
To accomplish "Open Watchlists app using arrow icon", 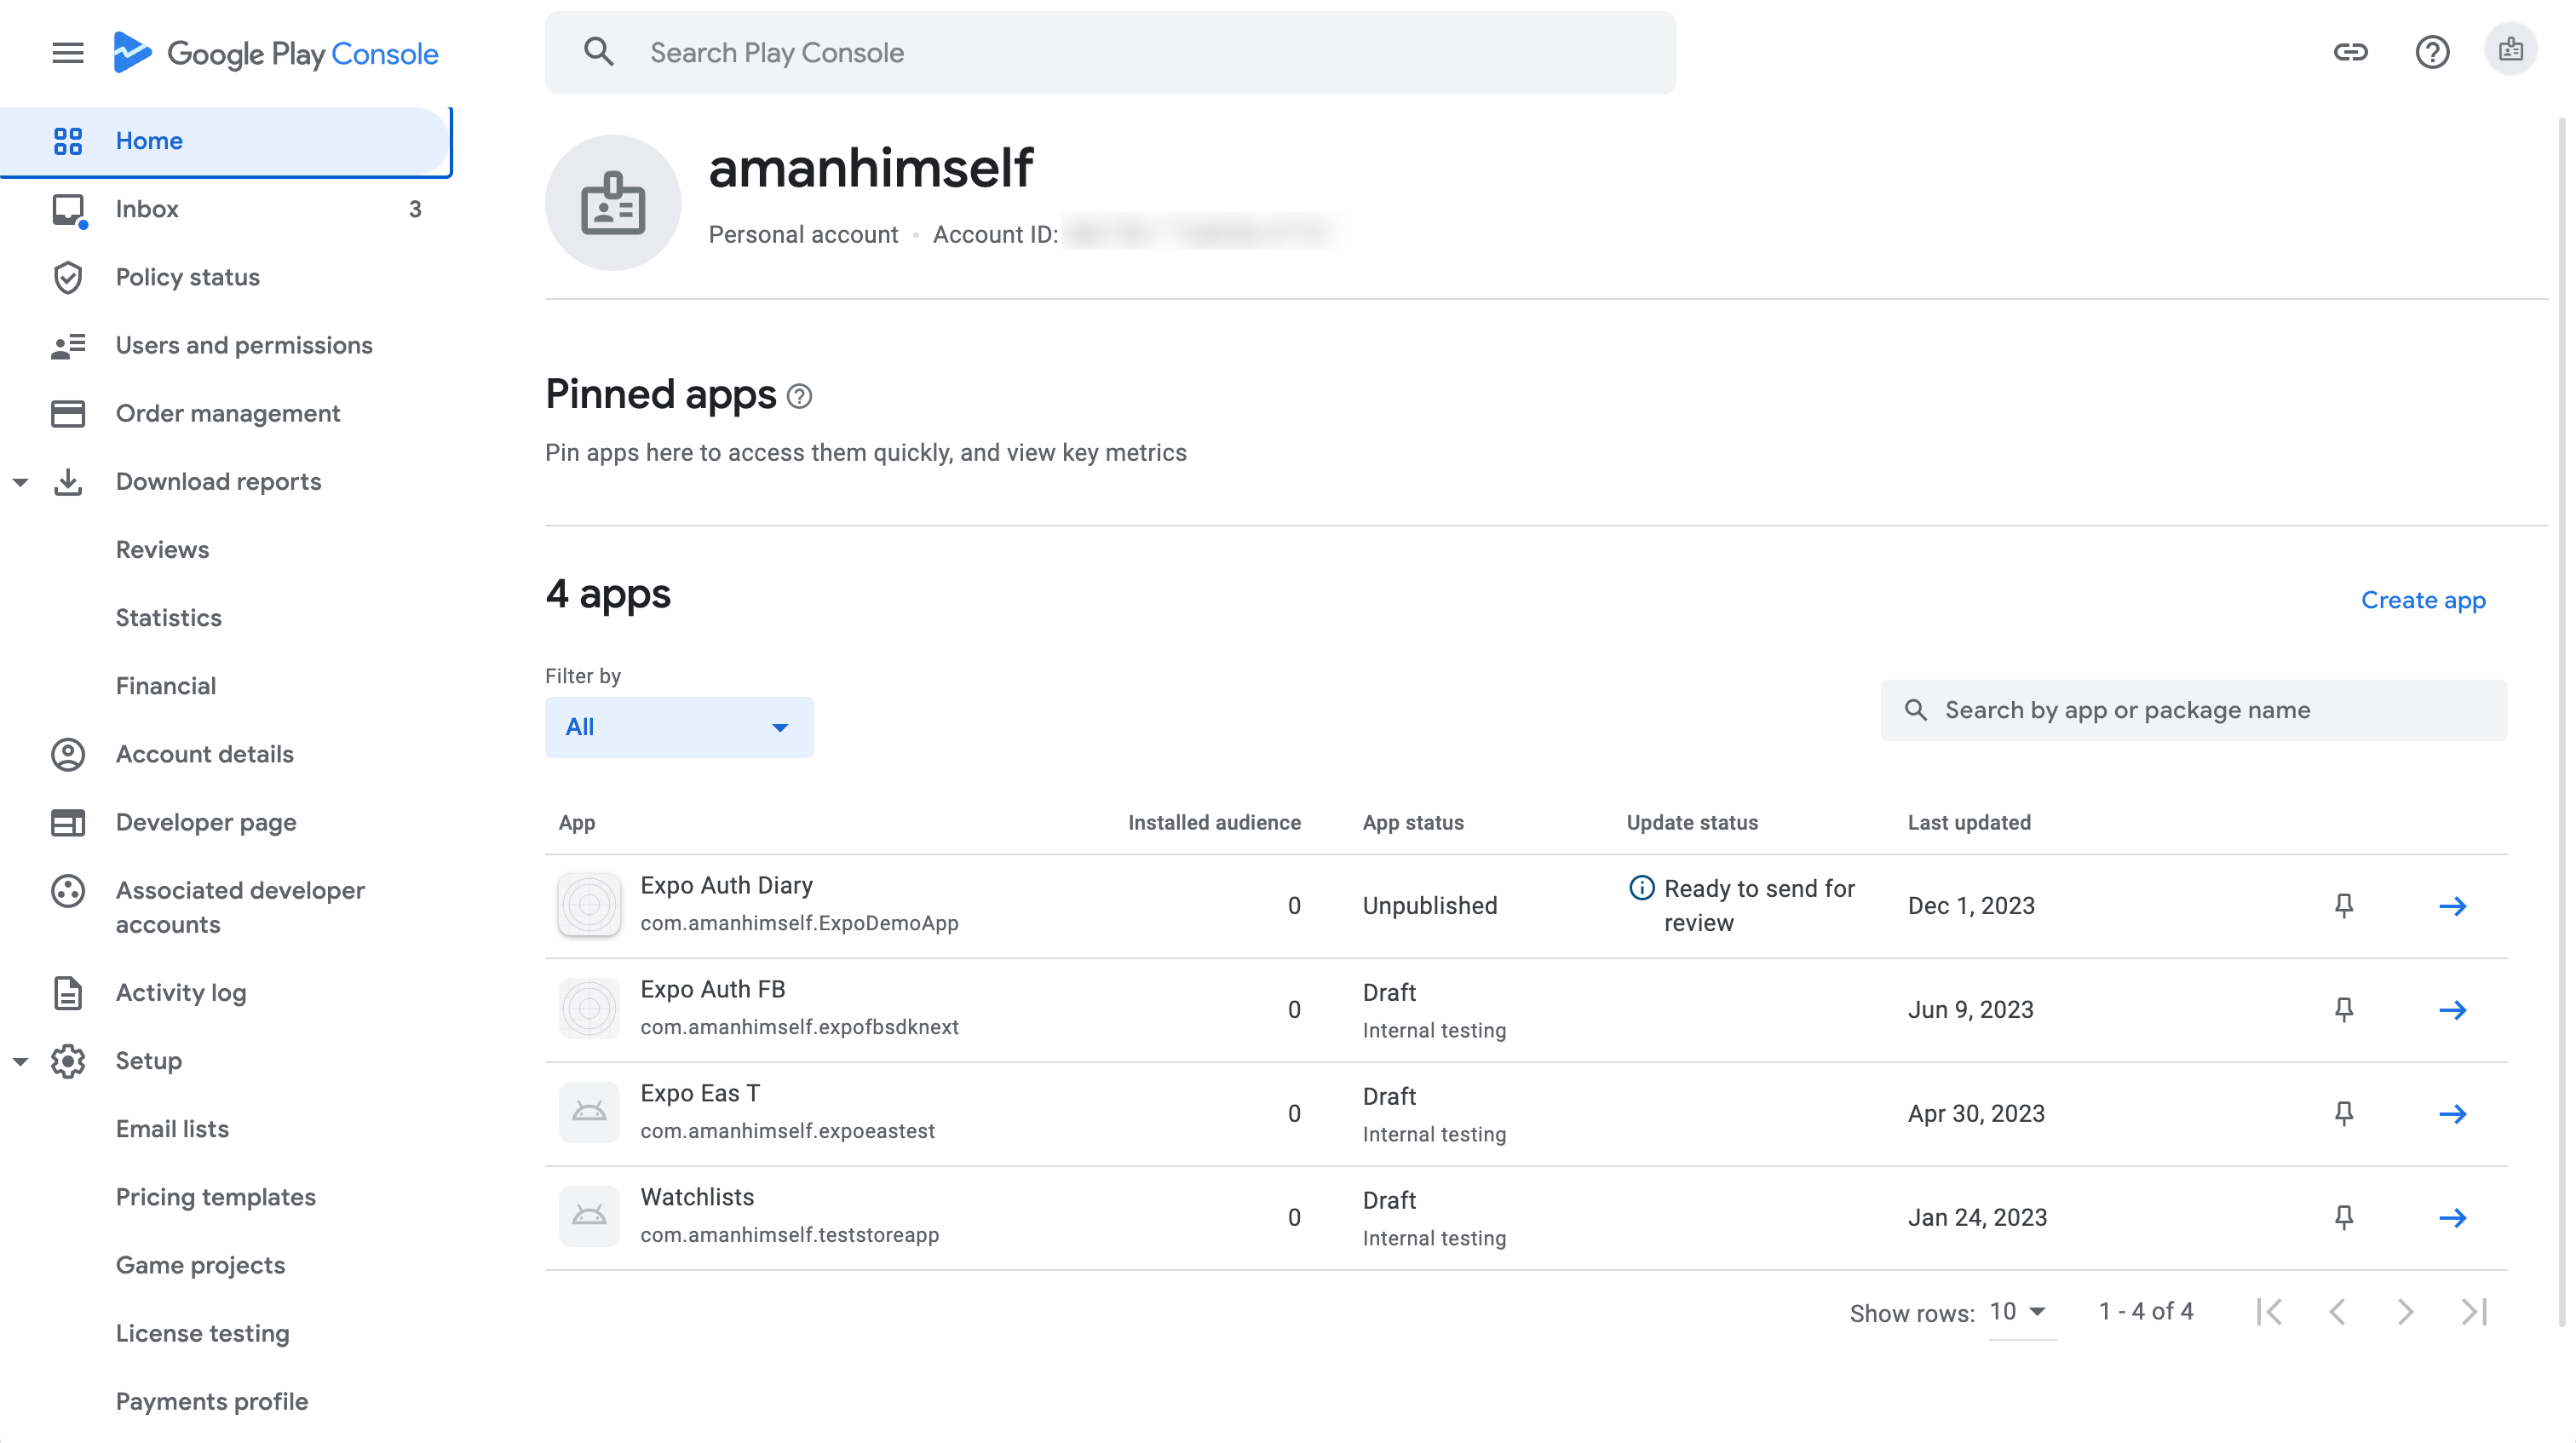I will tap(2452, 1218).
